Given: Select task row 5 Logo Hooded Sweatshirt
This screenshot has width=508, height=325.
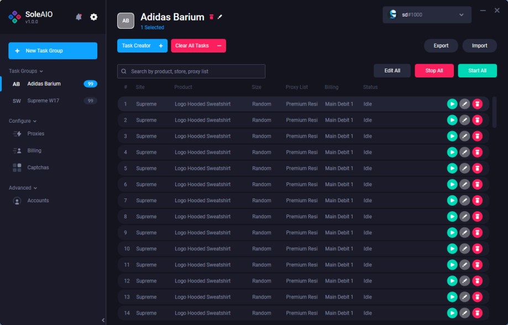Looking at the screenshot, I should pos(303,168).
